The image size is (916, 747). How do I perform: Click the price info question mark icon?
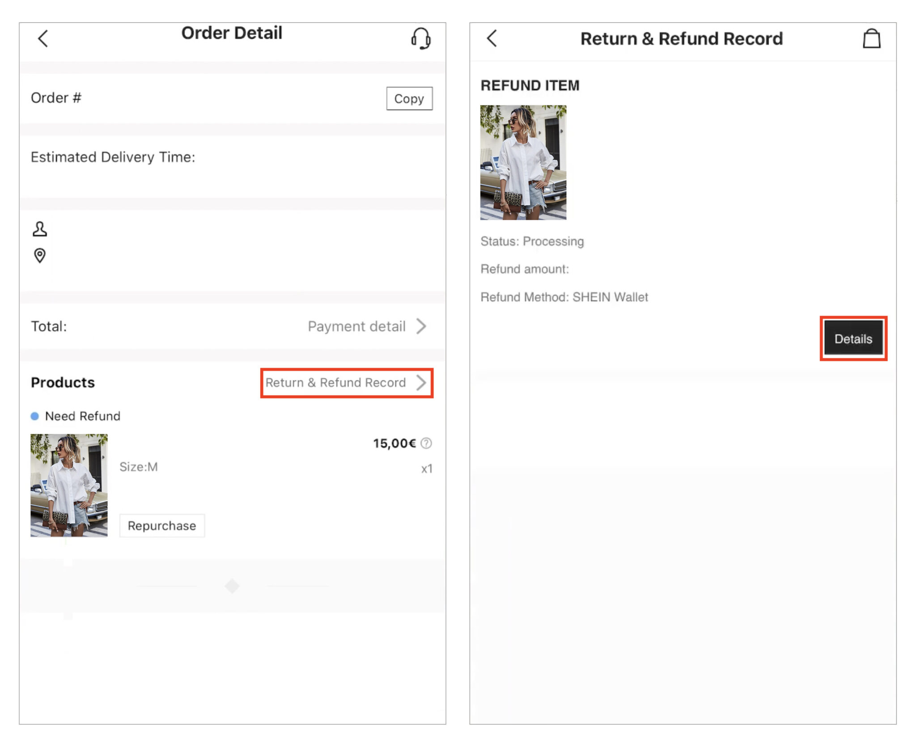(x=426, y=443)
